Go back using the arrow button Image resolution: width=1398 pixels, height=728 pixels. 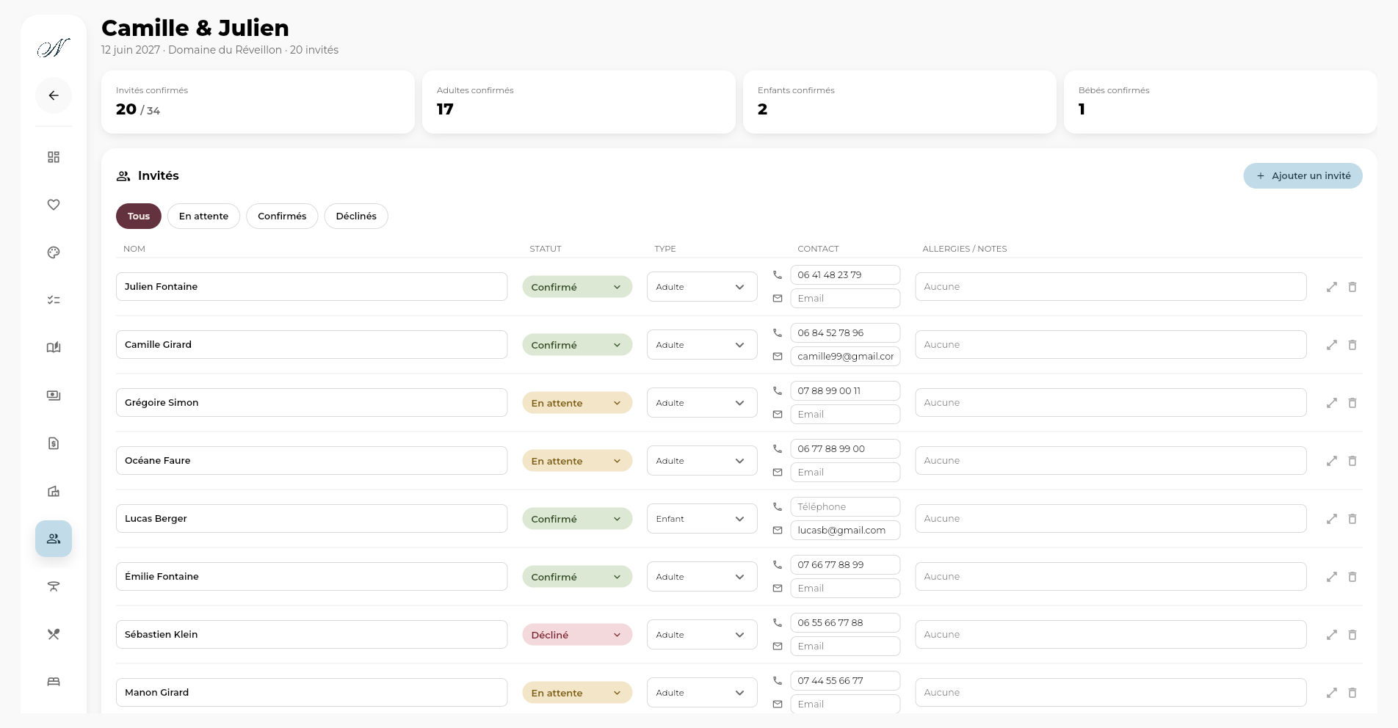[x=54, y=95]
